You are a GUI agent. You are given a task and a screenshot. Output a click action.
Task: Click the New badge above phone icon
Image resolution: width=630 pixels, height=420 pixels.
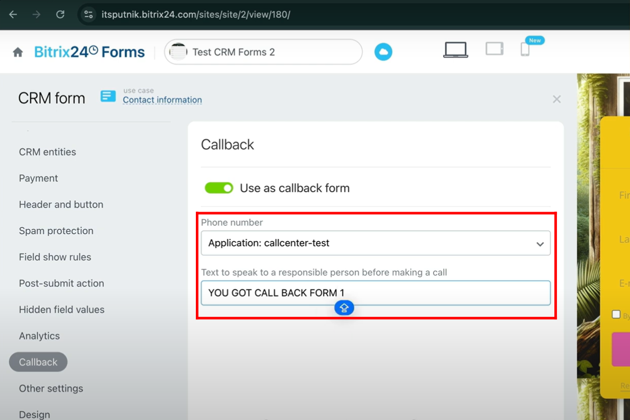pyautogui.click(x=535, y=40)
